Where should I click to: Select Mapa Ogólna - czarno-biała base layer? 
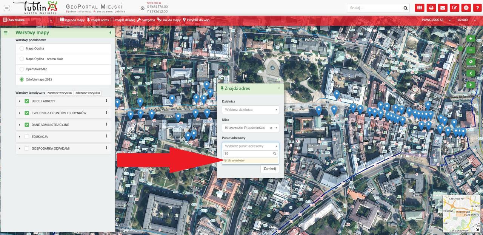click(22, 59)
